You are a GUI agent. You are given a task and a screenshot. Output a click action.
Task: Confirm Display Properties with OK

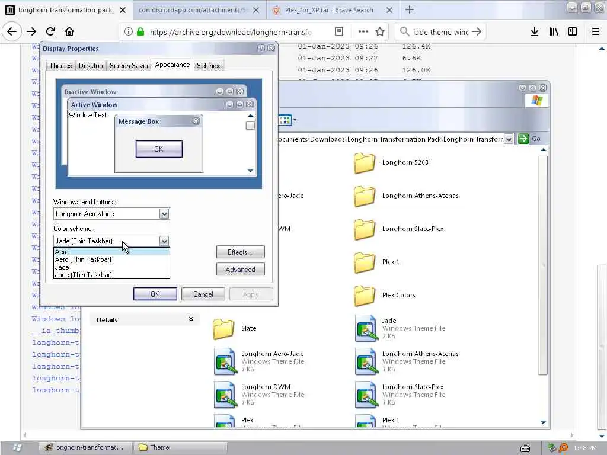point(155,294)
